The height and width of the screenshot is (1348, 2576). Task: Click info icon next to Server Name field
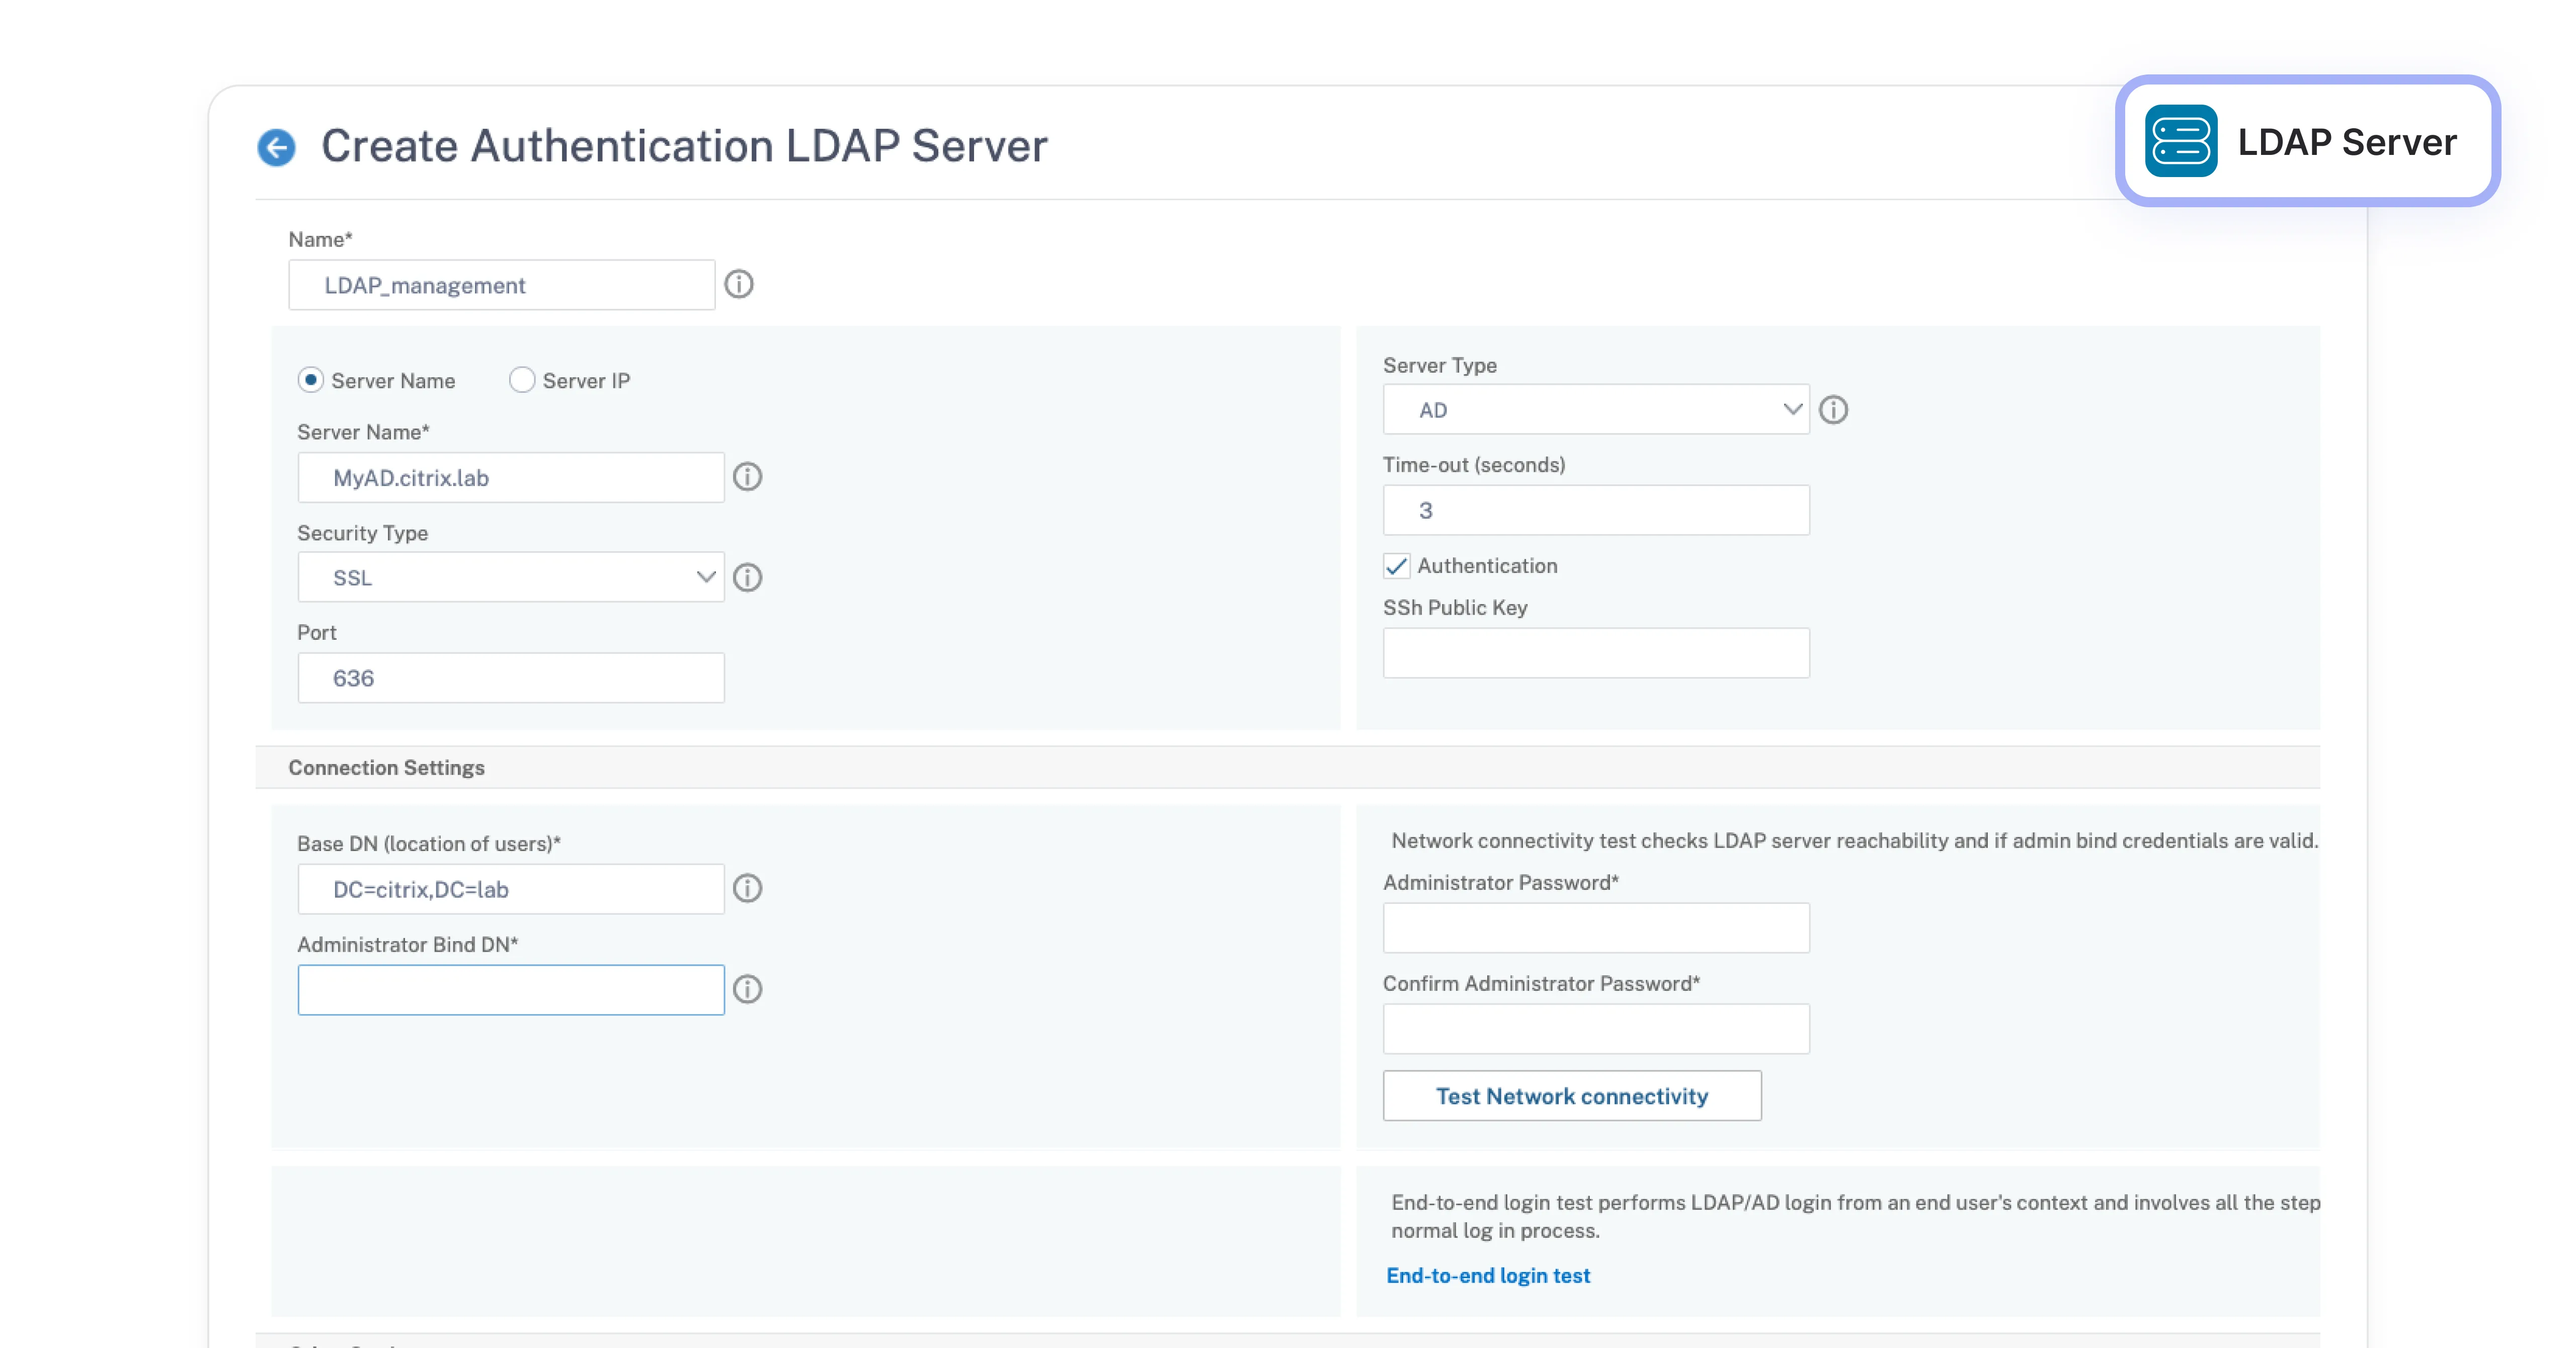747,477
